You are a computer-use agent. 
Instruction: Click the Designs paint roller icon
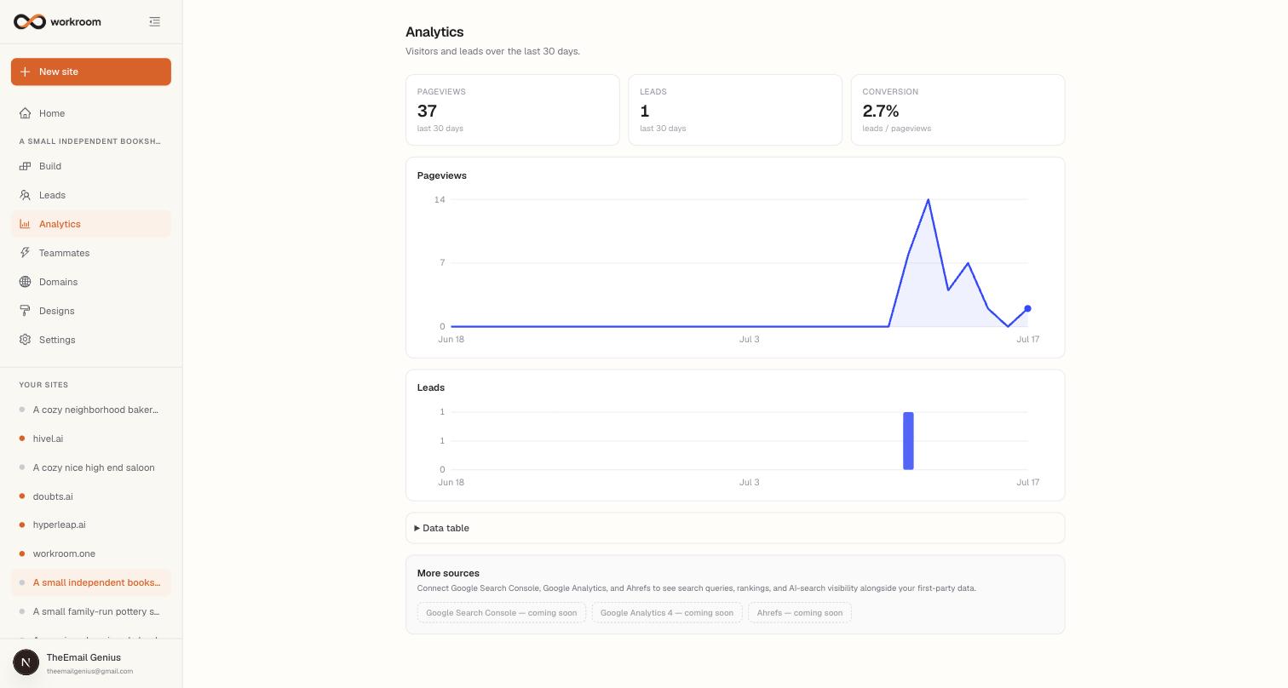tap(26, 311)
